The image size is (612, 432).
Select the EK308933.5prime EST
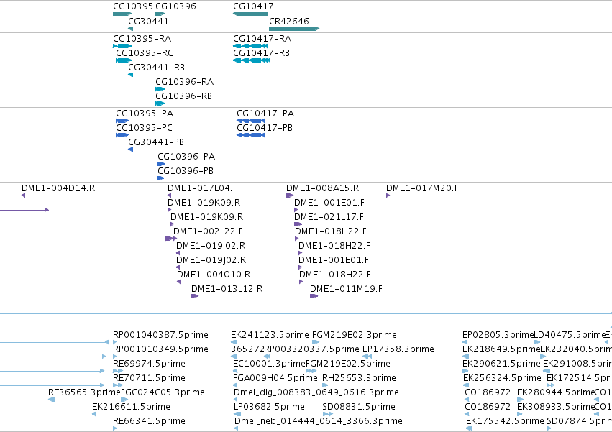[556, 407]
